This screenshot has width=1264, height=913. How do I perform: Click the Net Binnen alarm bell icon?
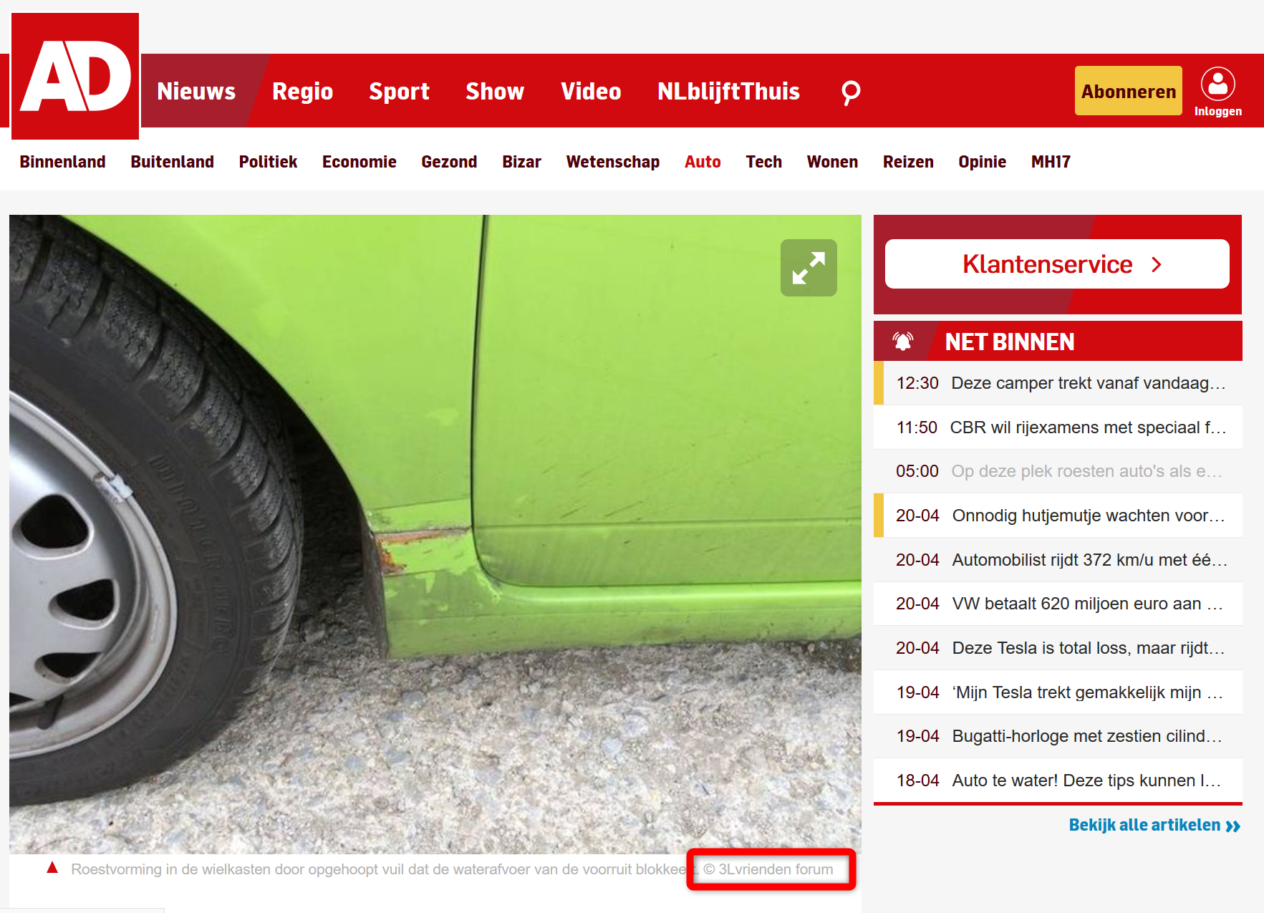coord(902,342)
